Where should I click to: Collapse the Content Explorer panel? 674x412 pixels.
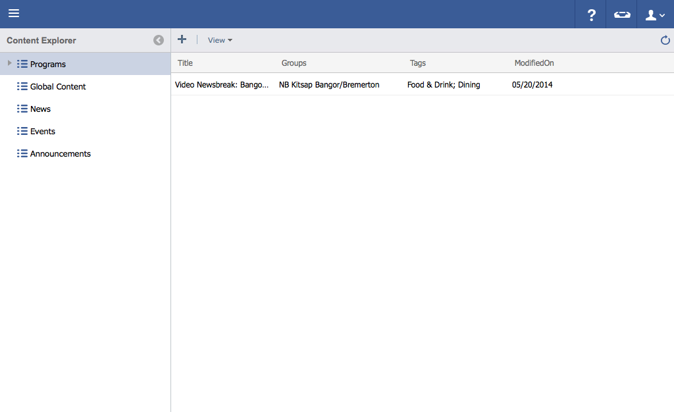159,40
